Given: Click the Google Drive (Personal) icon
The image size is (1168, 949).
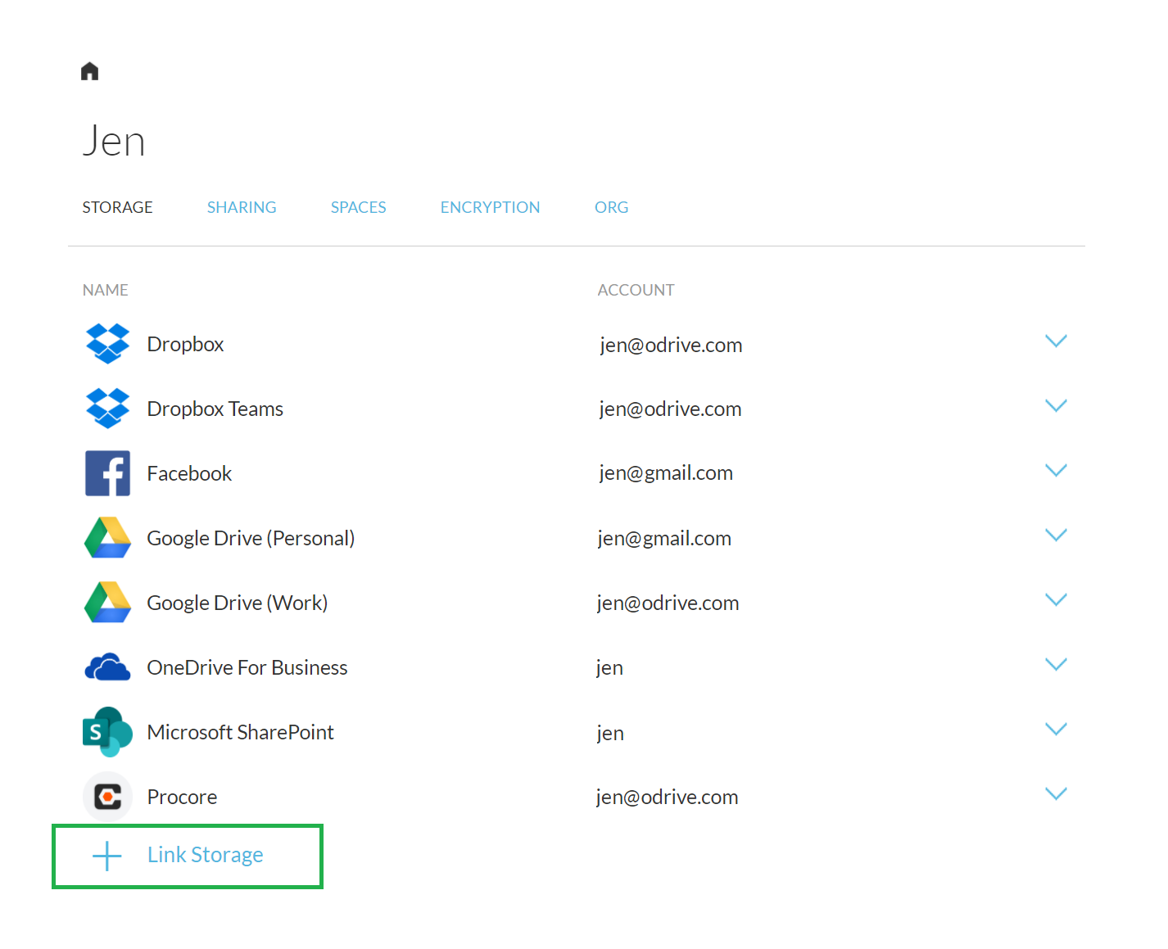Looking at the screenshot, I should click(x=107, y=538).
